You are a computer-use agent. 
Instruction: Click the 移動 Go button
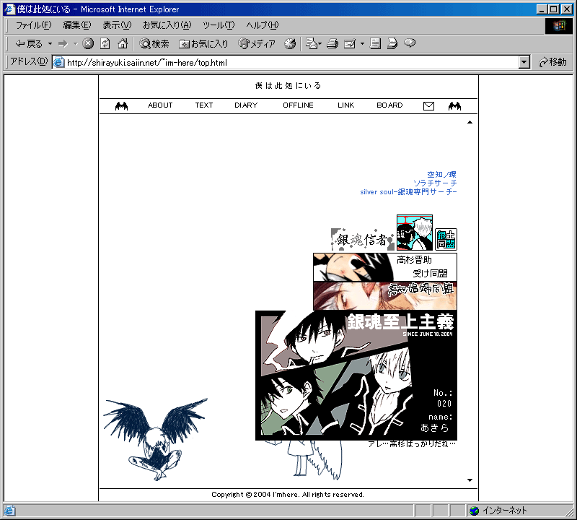[x=552, y=62]
